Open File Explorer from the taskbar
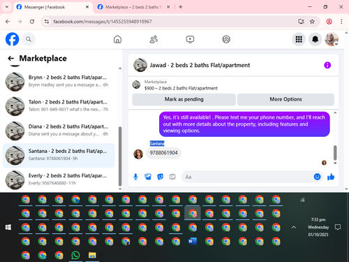The width and height of the screenshot is (349, 262). click(92, 256)
